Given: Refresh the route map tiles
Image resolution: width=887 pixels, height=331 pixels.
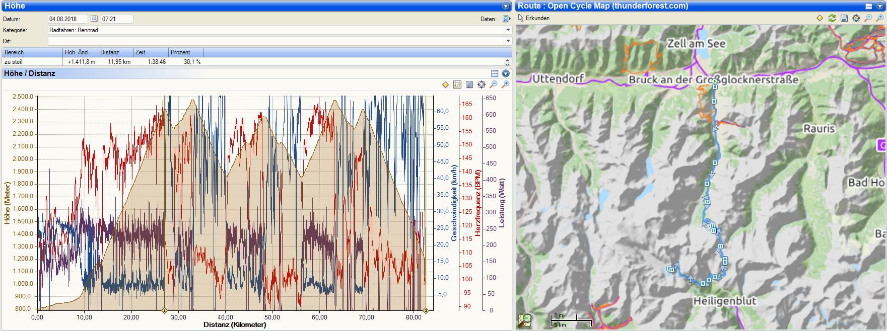Looking at the screenshot, I should (x=832, y=18).
